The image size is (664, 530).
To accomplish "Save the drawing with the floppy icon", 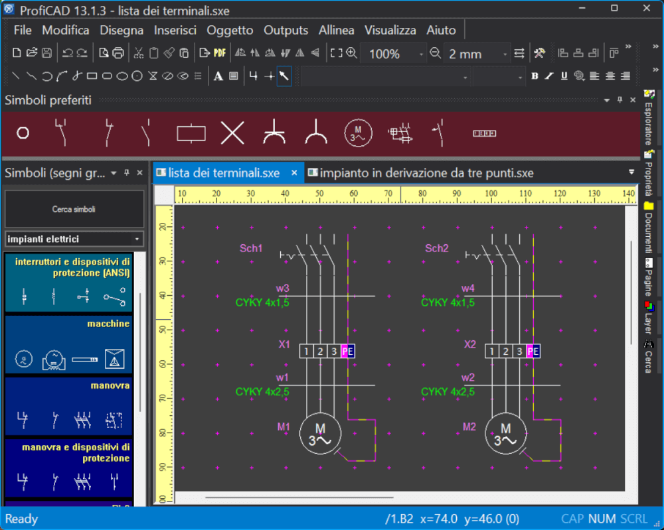I will pyautogui.click(x=47, y=53).
